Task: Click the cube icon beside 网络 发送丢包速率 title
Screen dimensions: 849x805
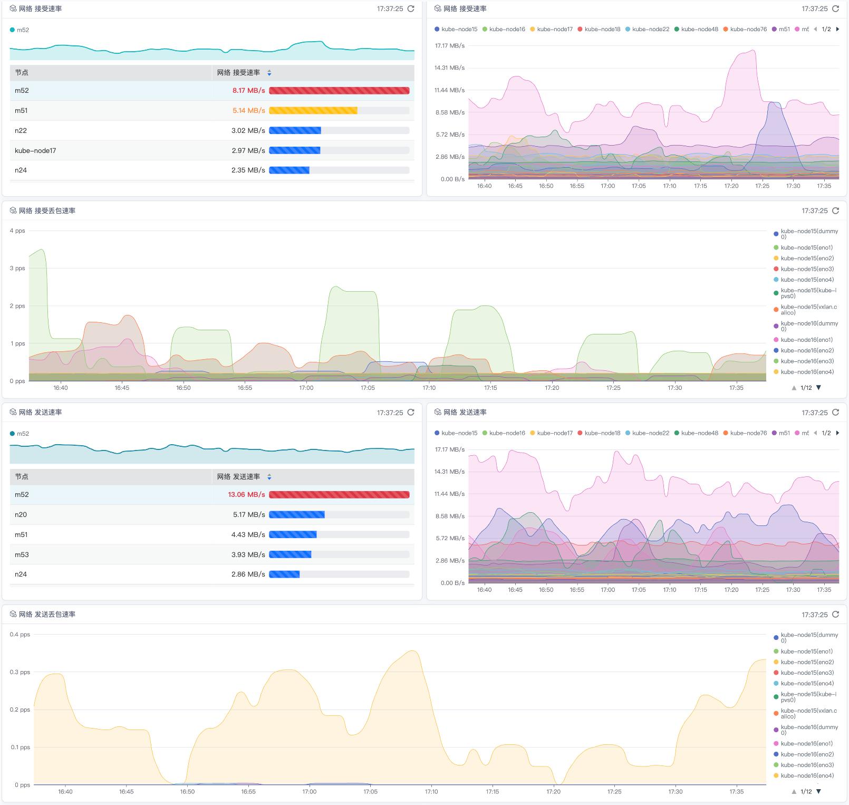Action: [x=13, y=615]
